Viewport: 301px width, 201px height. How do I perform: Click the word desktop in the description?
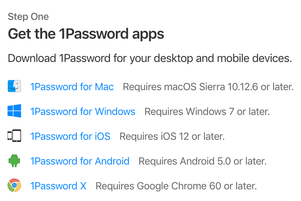[x=173, y=59]
